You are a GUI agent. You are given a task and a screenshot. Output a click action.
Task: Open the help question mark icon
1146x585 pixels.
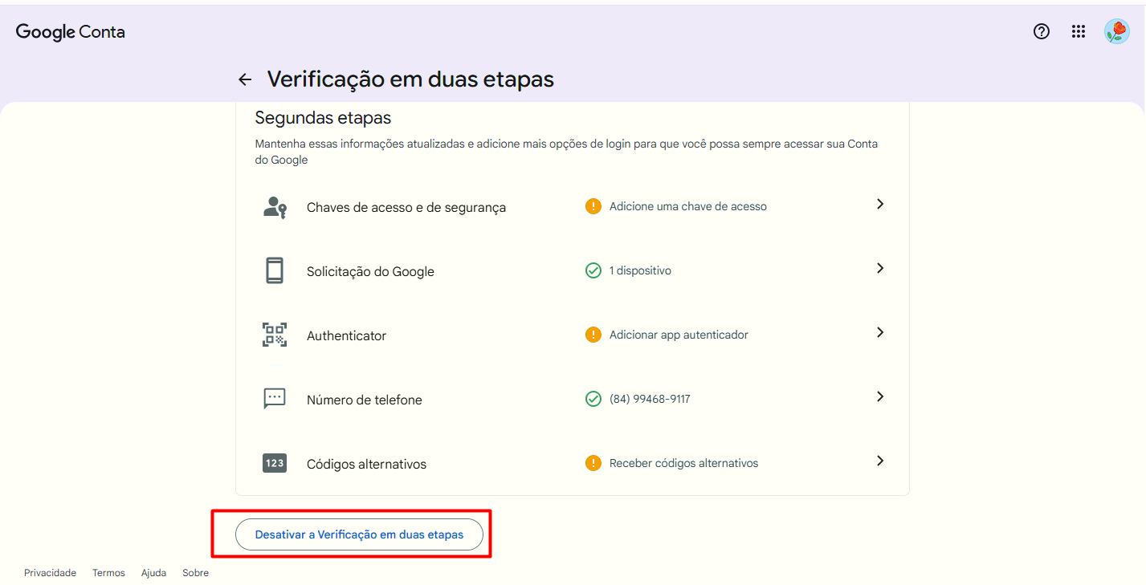point(1042,31)
